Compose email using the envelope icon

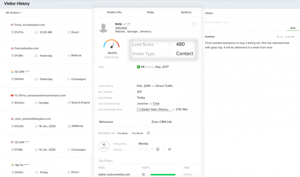tap(194, 24)
